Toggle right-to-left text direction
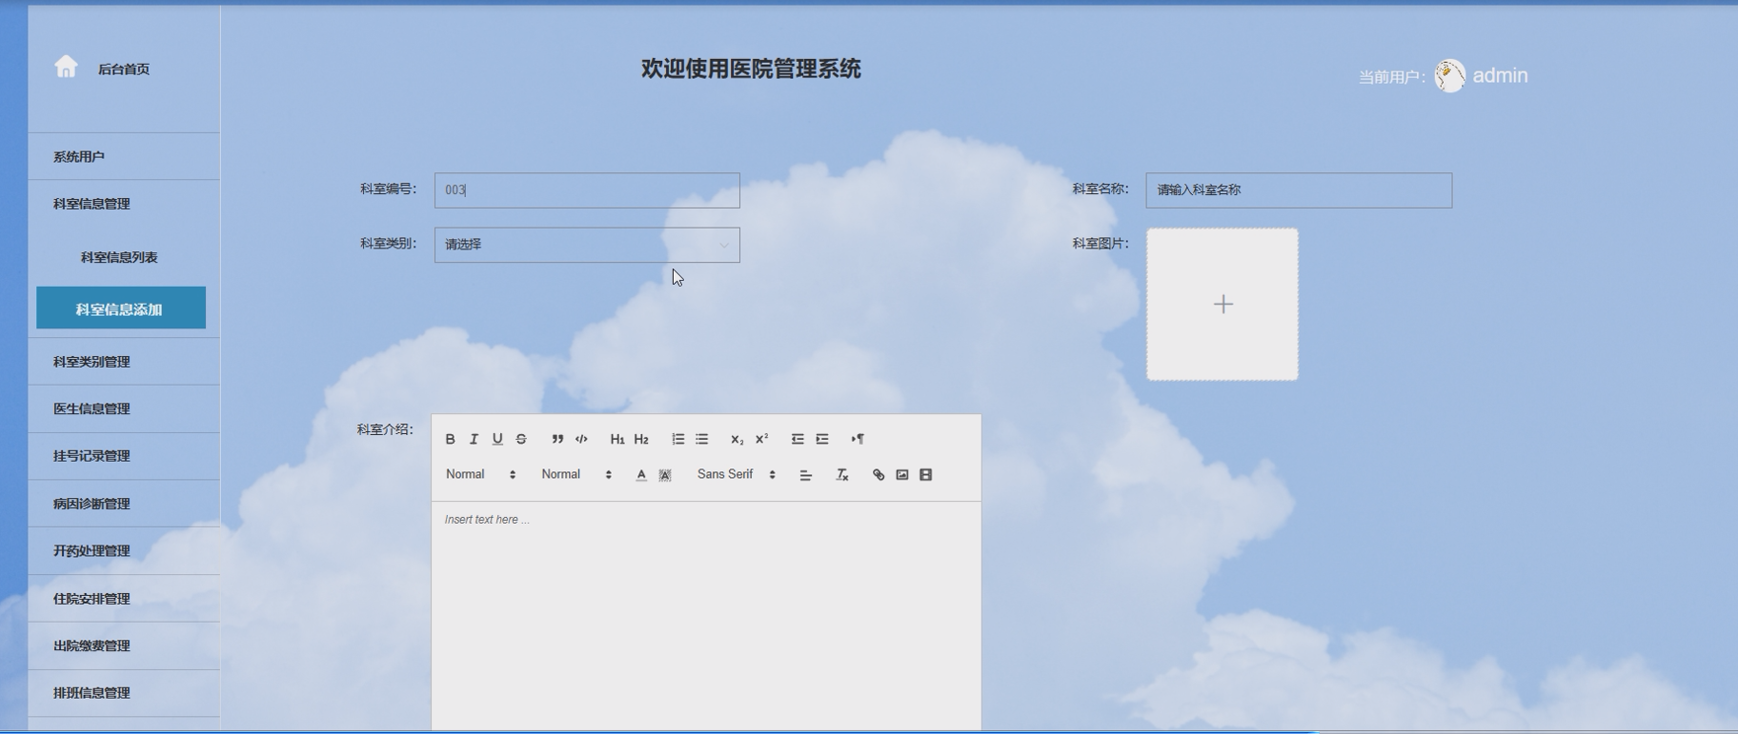 858,439
